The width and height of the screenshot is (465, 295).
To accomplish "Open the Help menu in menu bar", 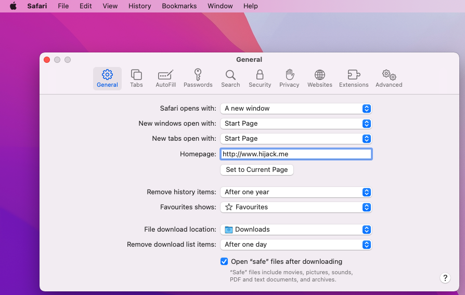I will click(251, 6).
